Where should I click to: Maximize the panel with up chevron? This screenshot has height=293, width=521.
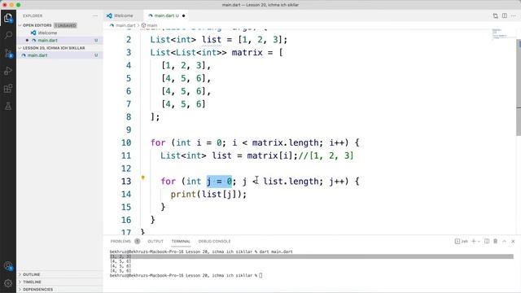505,241
